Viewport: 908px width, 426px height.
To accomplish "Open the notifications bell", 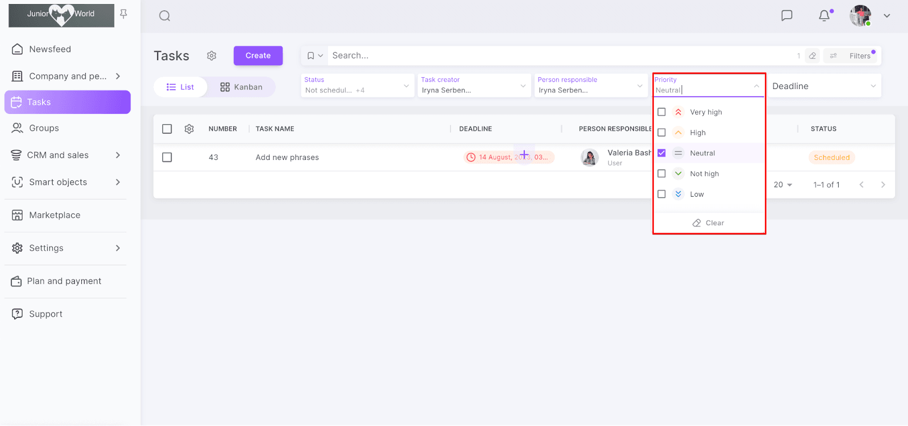I will [824, 16].
